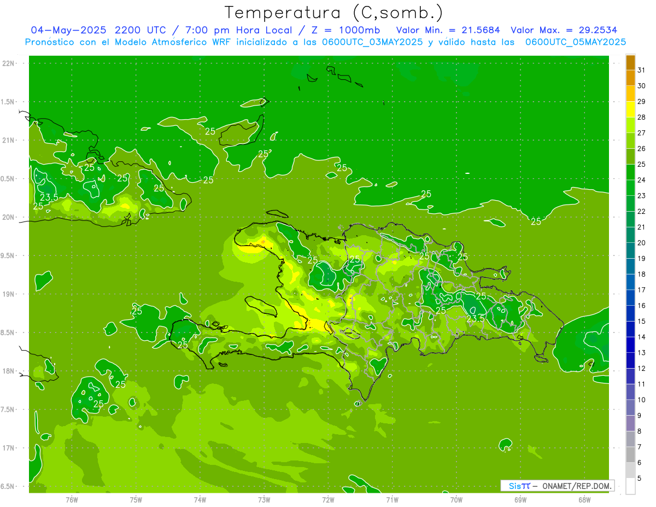
Task: Click the 19N latitude axis label
Action: [x=9, y=294]
